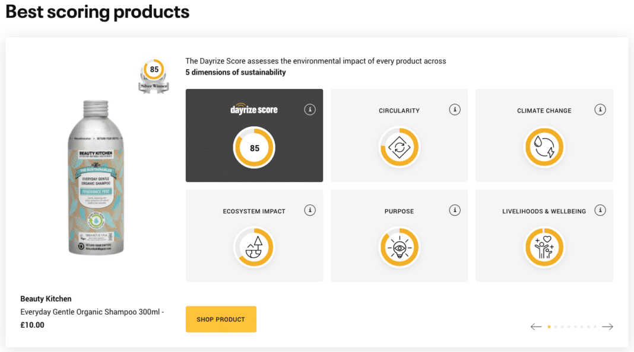Click the Purpose lightbulb eye icon ring
Screen dimensions: 634x352
point(400,248)
